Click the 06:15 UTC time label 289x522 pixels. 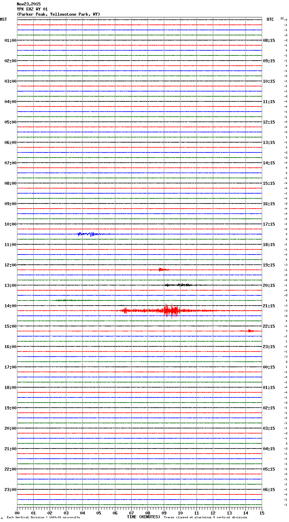point(269,490)
